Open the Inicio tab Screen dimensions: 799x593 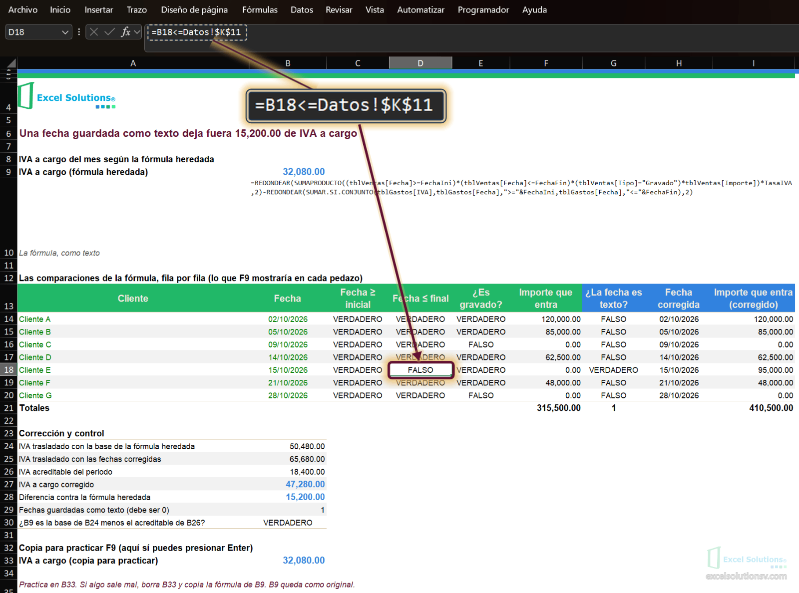coord(60,9)
